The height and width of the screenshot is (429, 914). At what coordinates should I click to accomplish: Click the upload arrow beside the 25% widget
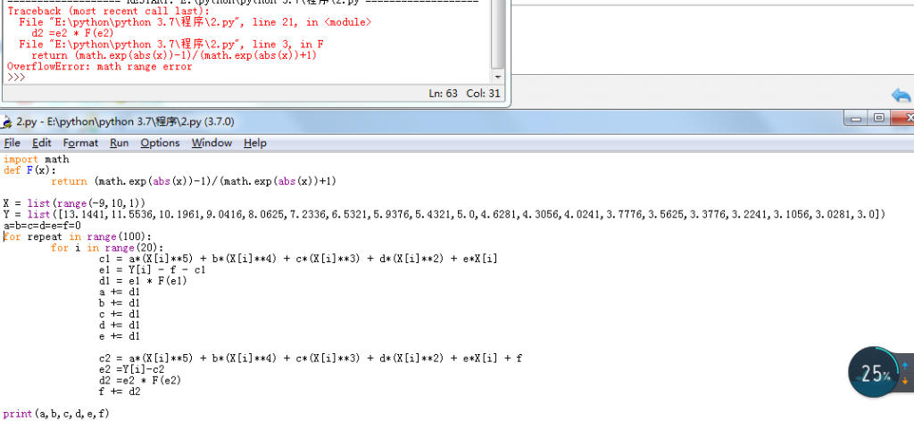[x=906, y=367]
